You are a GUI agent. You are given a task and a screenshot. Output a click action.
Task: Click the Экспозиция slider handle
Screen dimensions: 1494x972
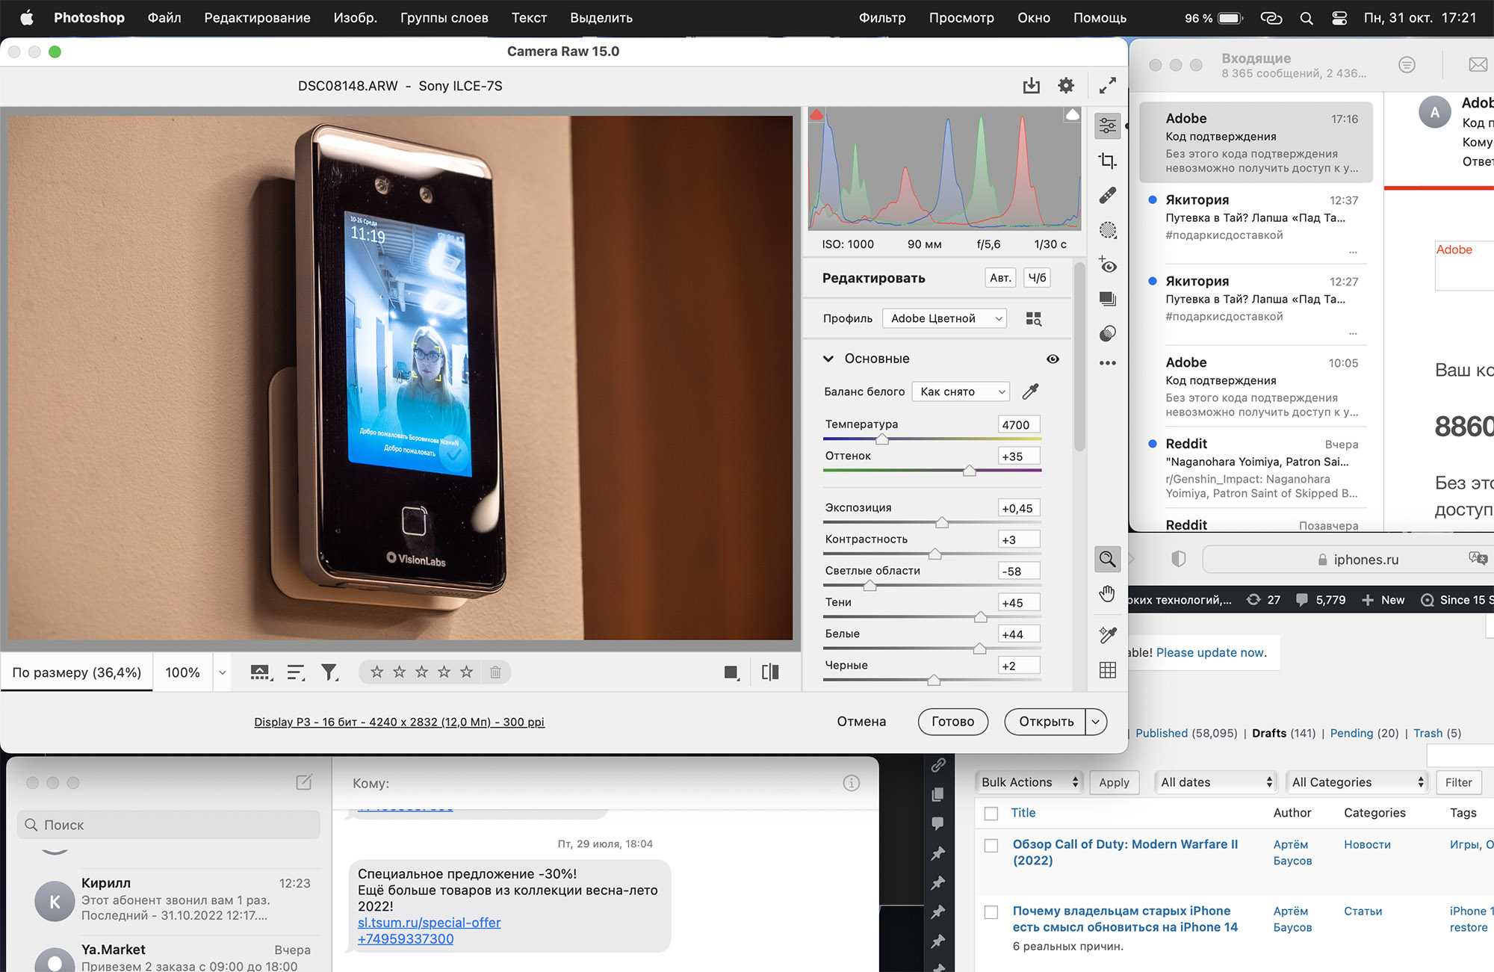[942, 523]
